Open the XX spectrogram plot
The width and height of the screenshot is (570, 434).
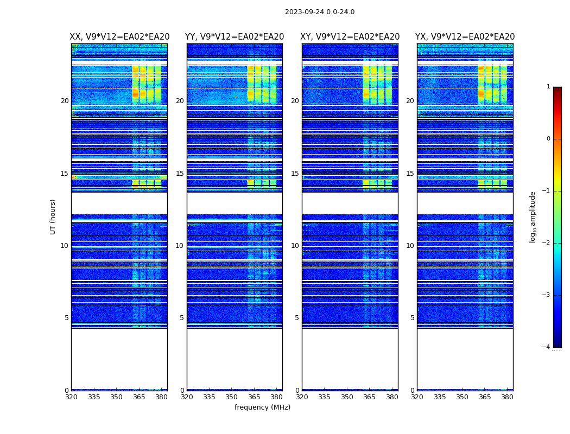[x=119, y=217]
